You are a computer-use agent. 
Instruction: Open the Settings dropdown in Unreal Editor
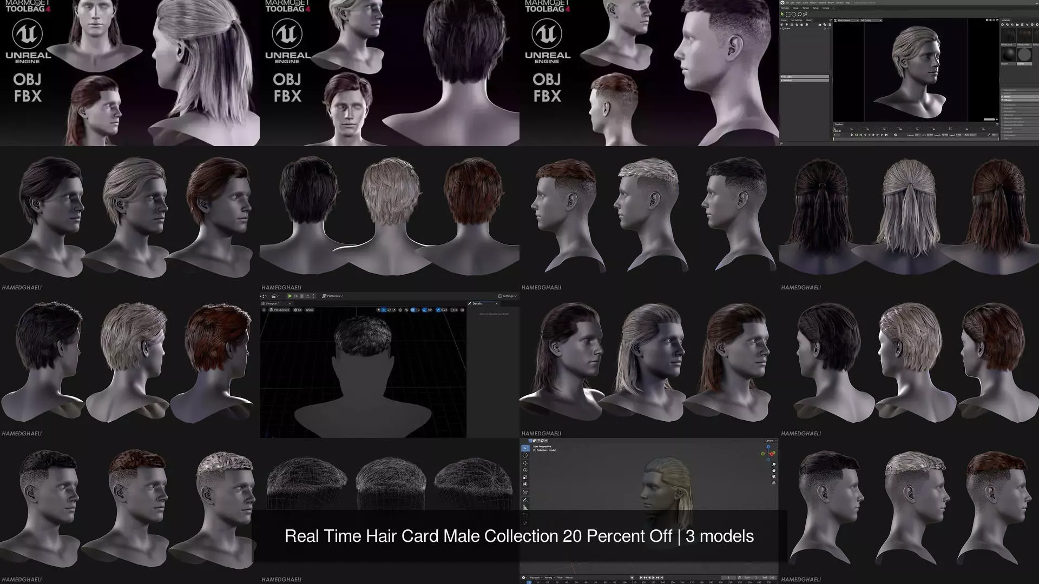tap(508, 296)
